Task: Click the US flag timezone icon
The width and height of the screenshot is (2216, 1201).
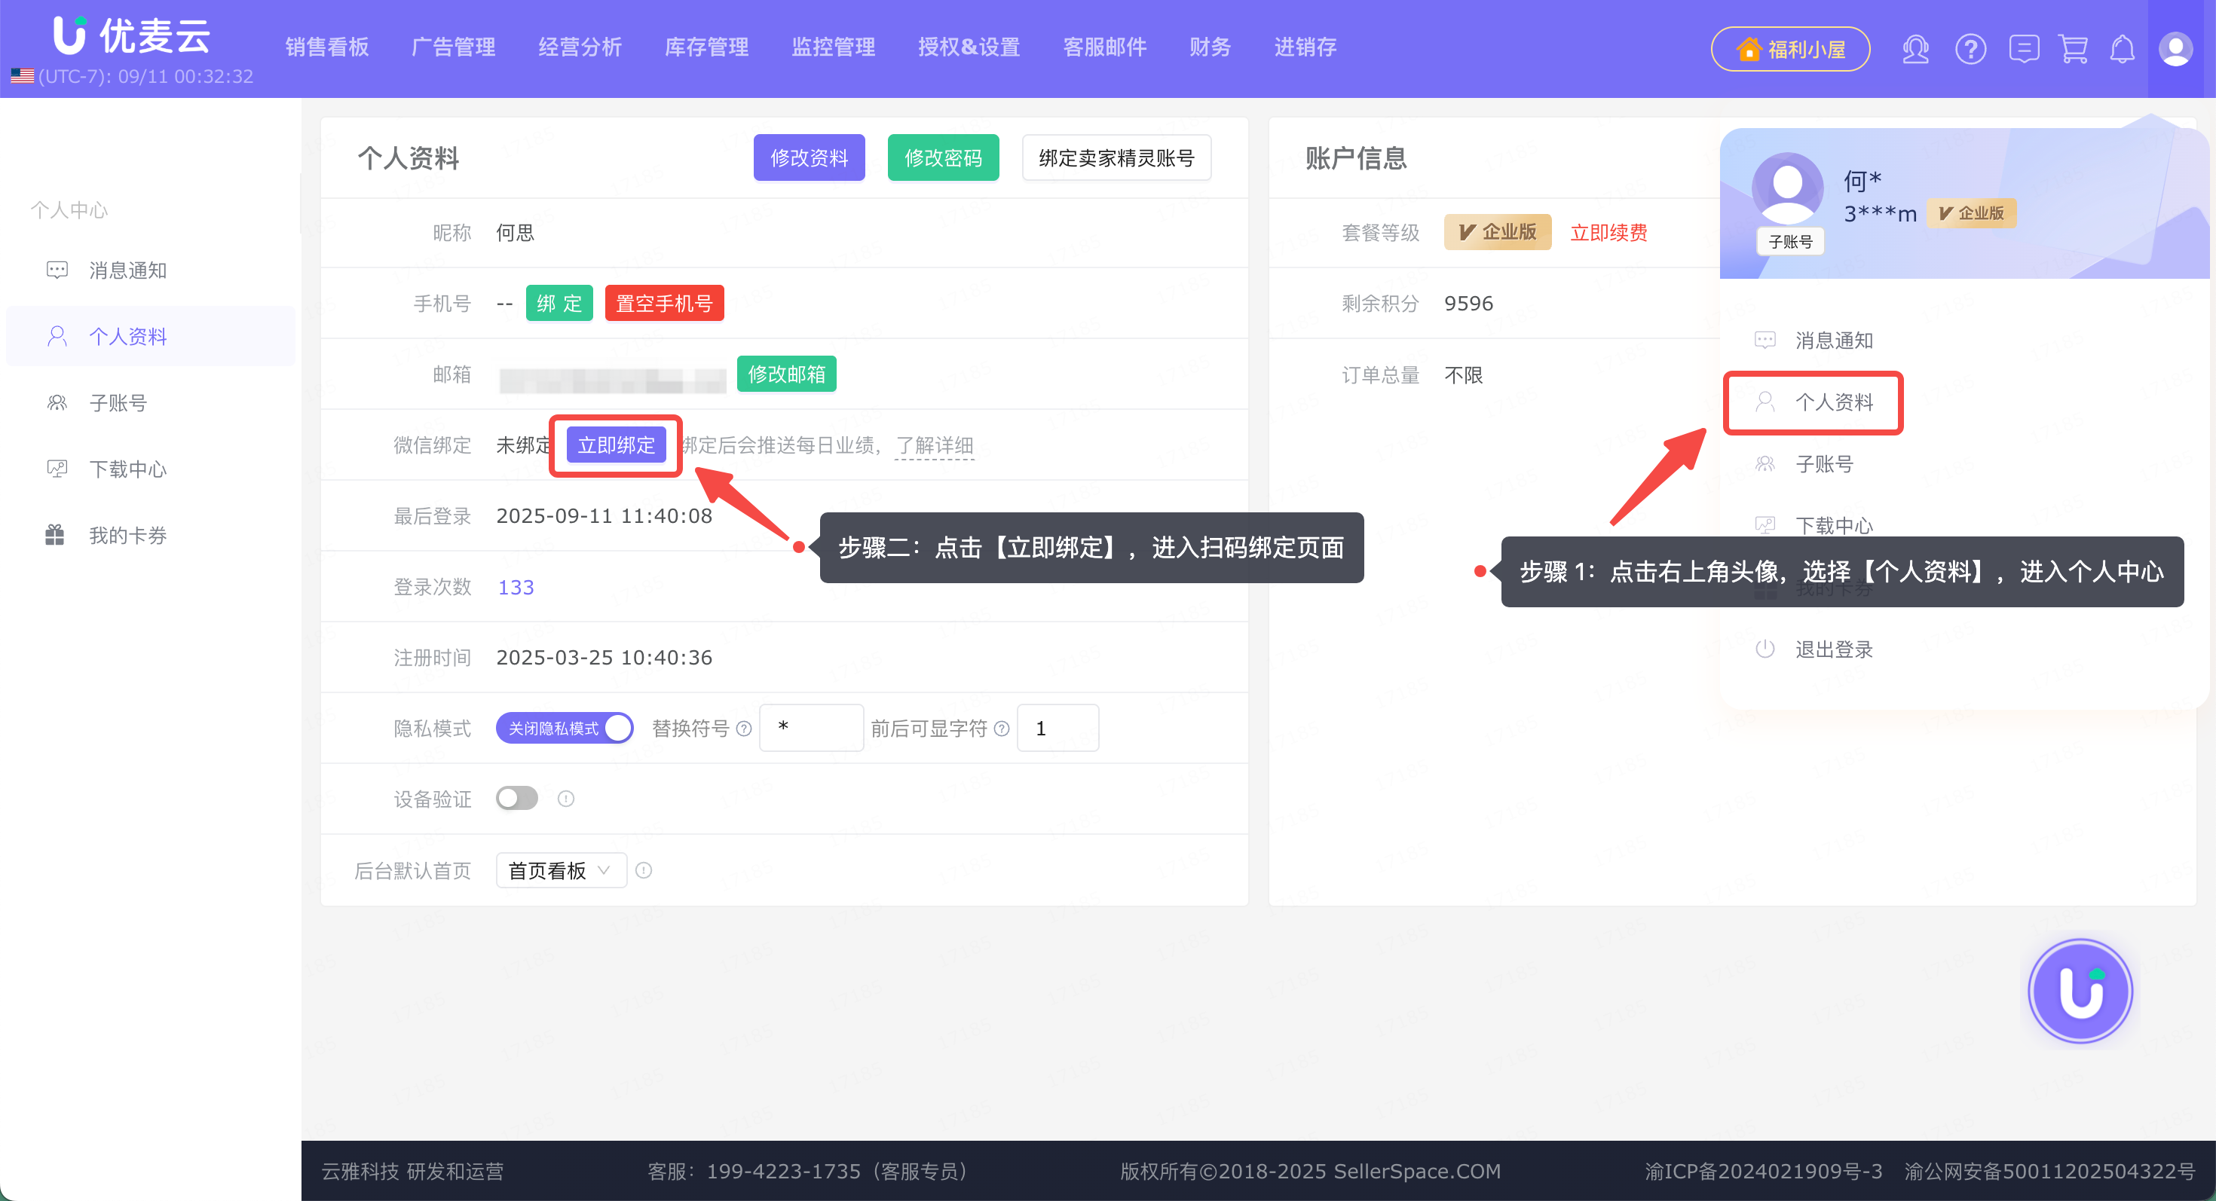Action: 23,77
